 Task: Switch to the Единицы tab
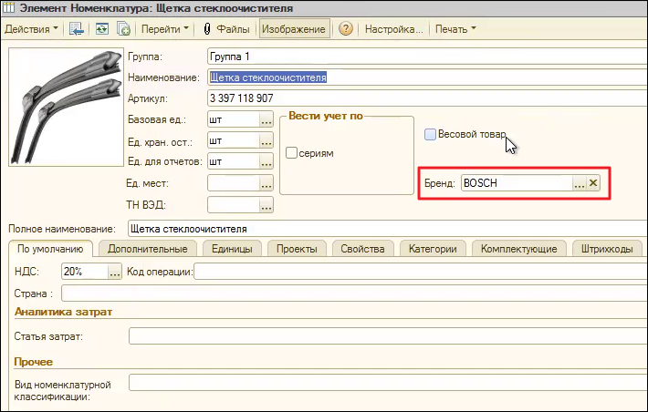(x=232, y=249)
